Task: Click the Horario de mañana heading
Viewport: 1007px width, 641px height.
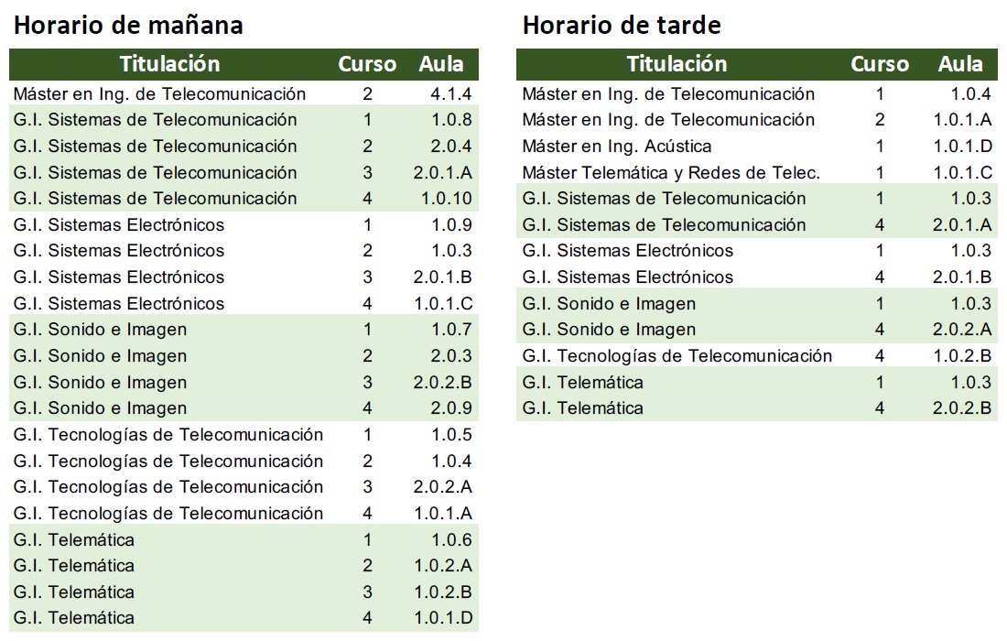Action: (128, 26)
